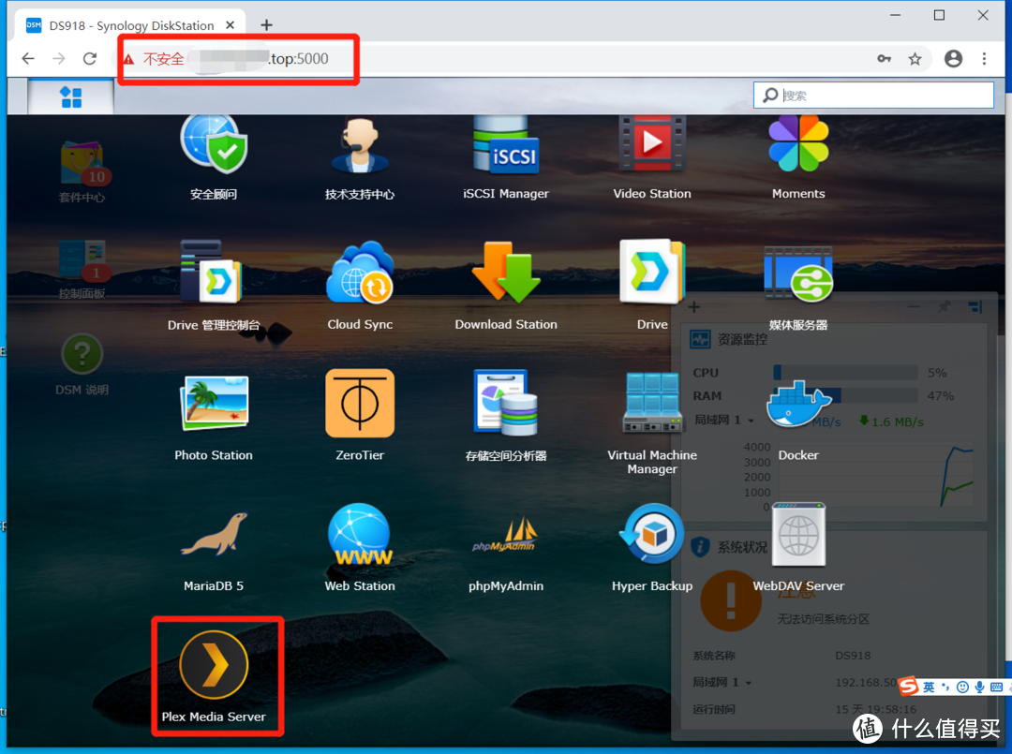Launch Web Station
1012x754 pixels.
click(x=360, y=536)
